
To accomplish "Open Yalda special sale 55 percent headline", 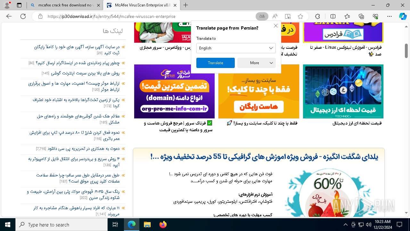I will tap(264, 157).
